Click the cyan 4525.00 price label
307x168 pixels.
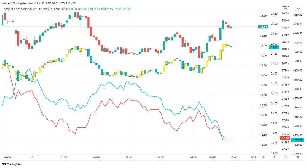298,140
